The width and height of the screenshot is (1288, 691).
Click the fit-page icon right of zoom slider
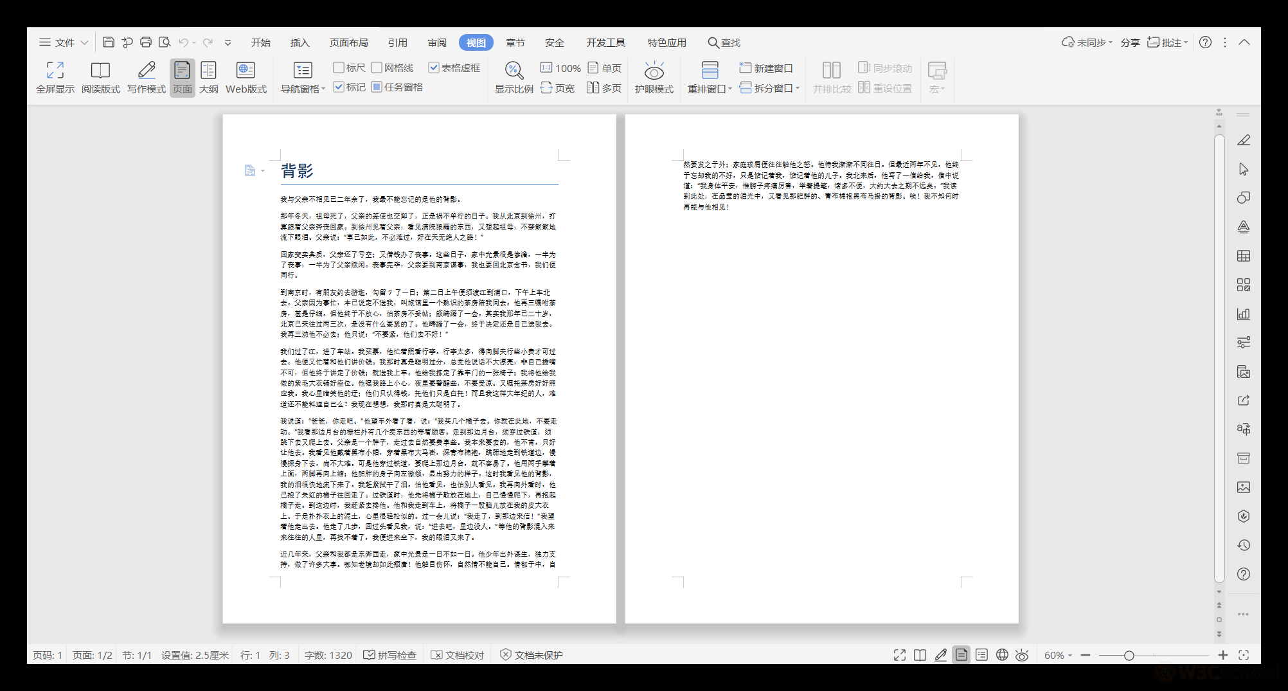click(x=1244, y=655)
